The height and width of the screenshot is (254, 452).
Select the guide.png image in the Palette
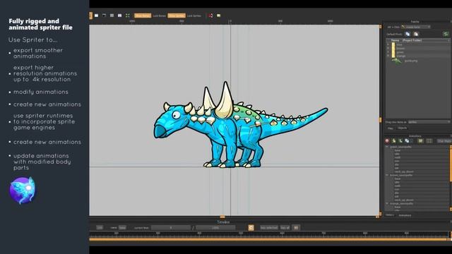click(410, 61)
